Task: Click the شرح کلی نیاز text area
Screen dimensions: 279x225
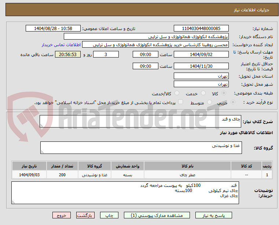Action: (140, 121)
